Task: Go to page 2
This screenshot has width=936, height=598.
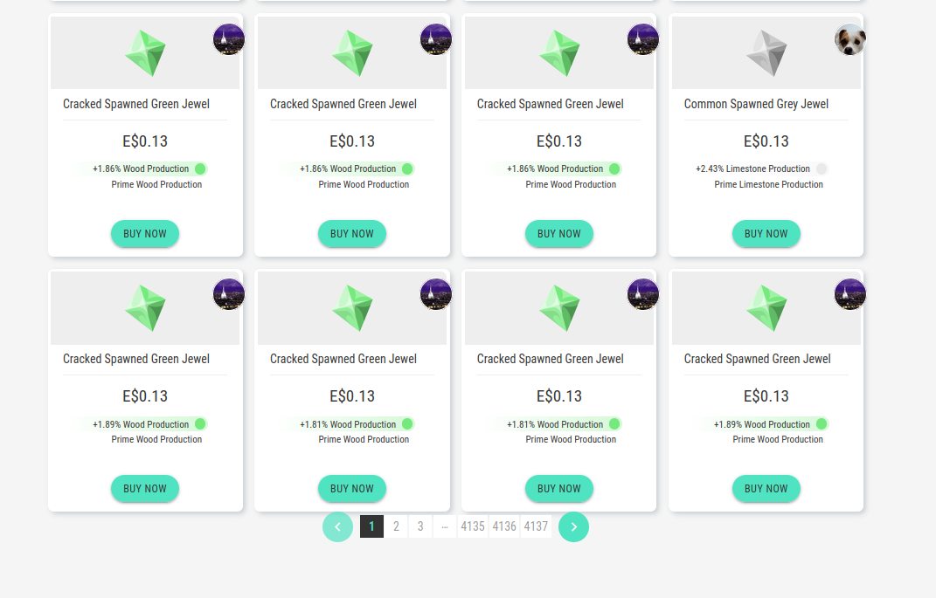Action: [396, 526]
